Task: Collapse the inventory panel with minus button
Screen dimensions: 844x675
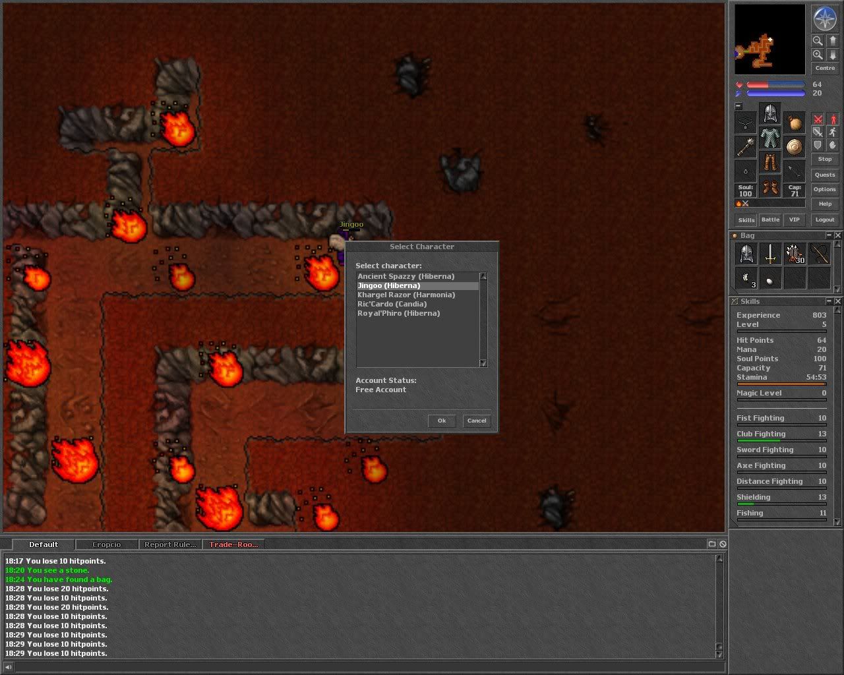Action: pos(738,106)
